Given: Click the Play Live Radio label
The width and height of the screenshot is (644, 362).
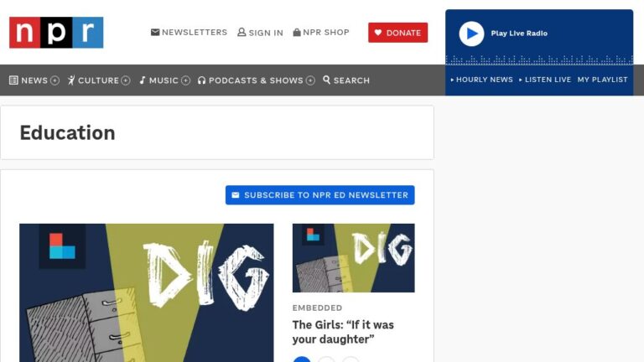Looking at the screenshot, I should 519,34.
